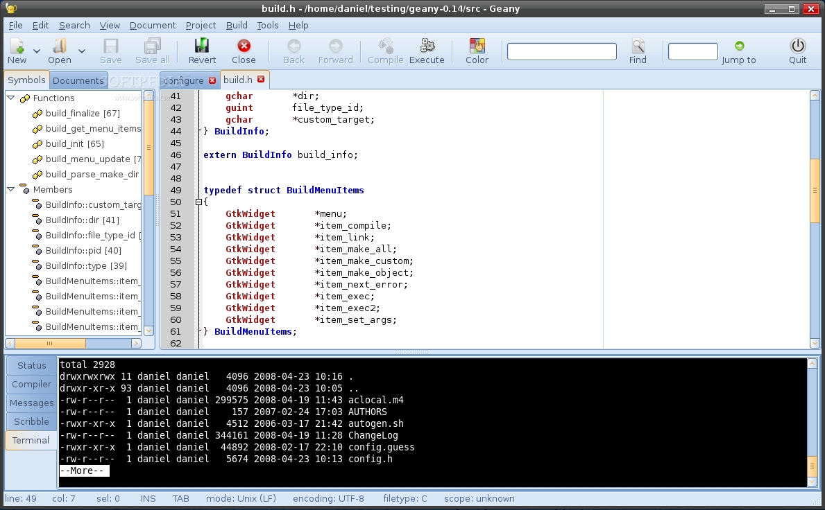Open the Status panel tab

pyautogui.click(x=31, y=366)
